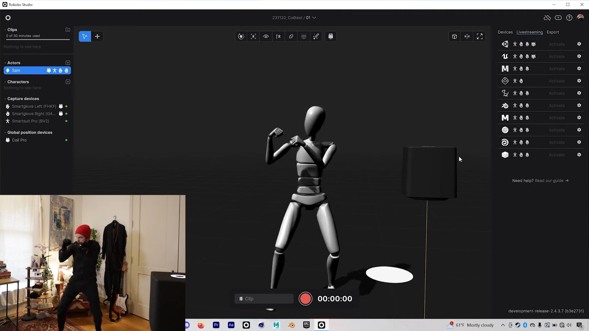Viewport: 589px width, 331px height.
Task: Activate the Unity livestream
Action: tap(557, 44)
